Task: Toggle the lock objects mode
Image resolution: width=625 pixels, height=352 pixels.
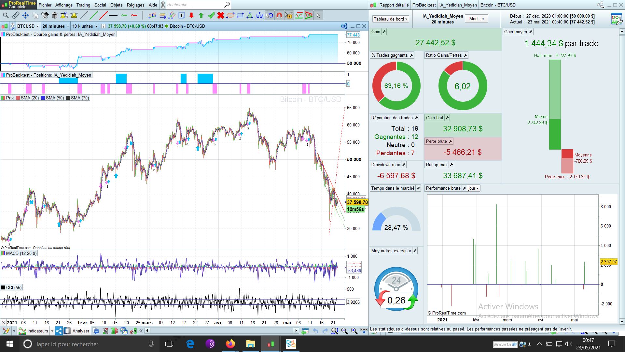Action: [x=289, y=15]
